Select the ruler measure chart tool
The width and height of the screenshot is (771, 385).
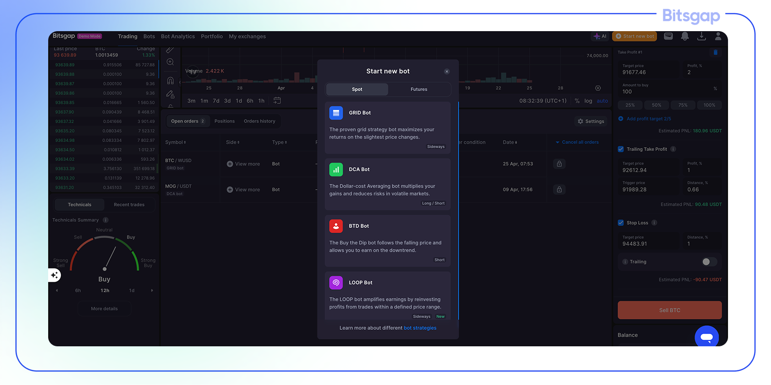click(170, 50)
